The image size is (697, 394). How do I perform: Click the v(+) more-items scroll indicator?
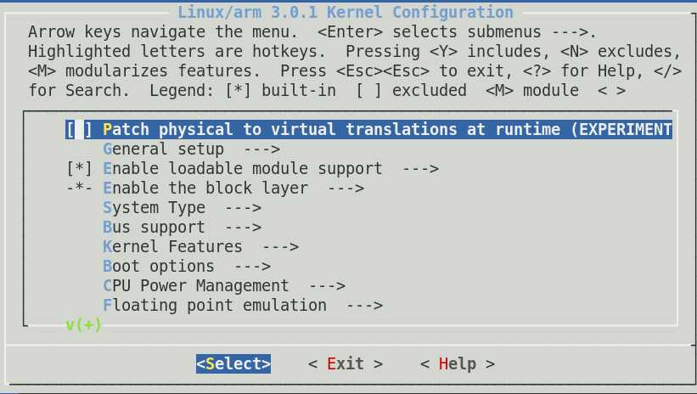(x=83, y=325)
